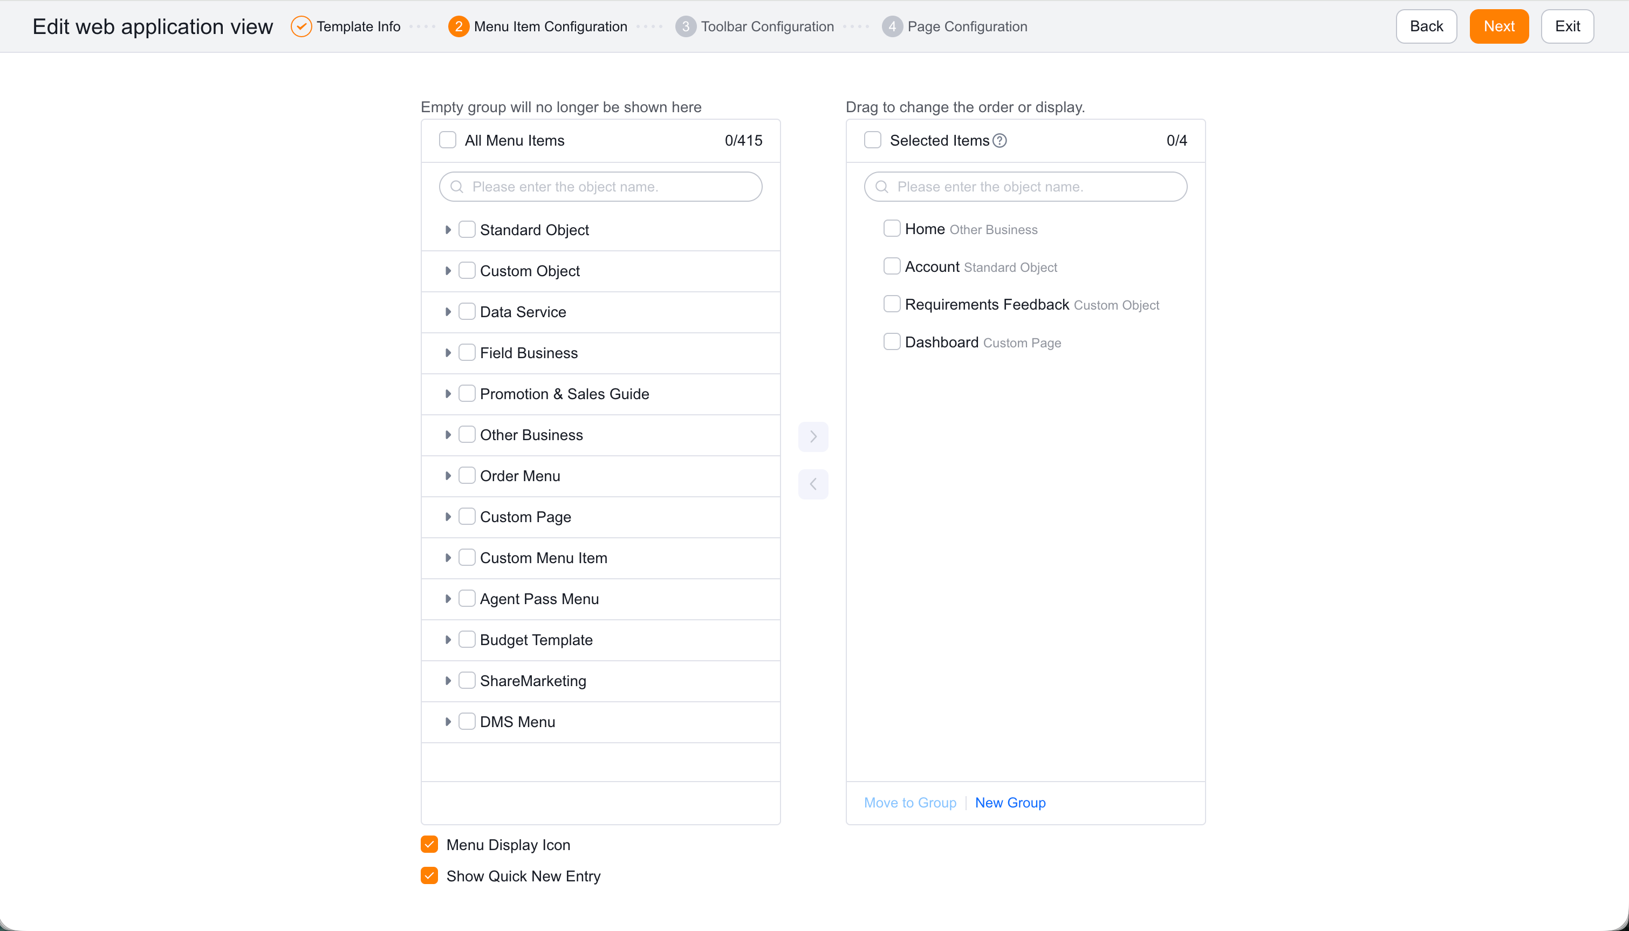This screenshot has width=1629, height=931.
Task: Select the Requirements Feedback checkbox
Action: point(892,304)
